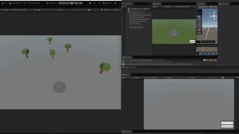Open the undo history icon
Image resolution: width=239 pixels, height=134 pixels.
pos(95,3)
